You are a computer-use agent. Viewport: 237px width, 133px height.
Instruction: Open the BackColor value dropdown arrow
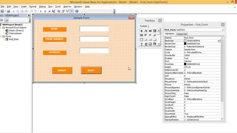pyautogui.click(x=219, y=41)
